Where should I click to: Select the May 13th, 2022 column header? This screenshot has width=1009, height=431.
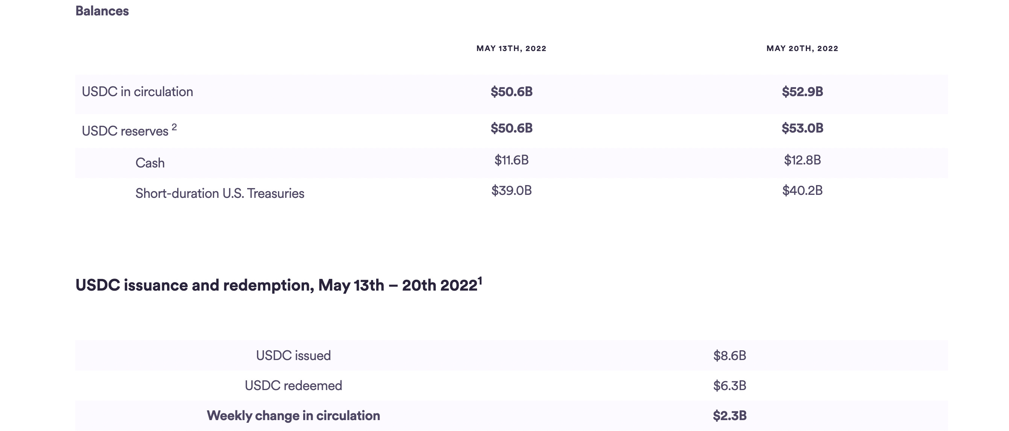(x=511, y=48)
